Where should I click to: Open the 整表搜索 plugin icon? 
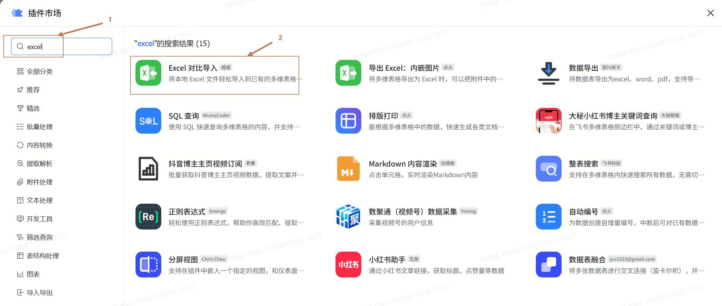coord(548,169)
